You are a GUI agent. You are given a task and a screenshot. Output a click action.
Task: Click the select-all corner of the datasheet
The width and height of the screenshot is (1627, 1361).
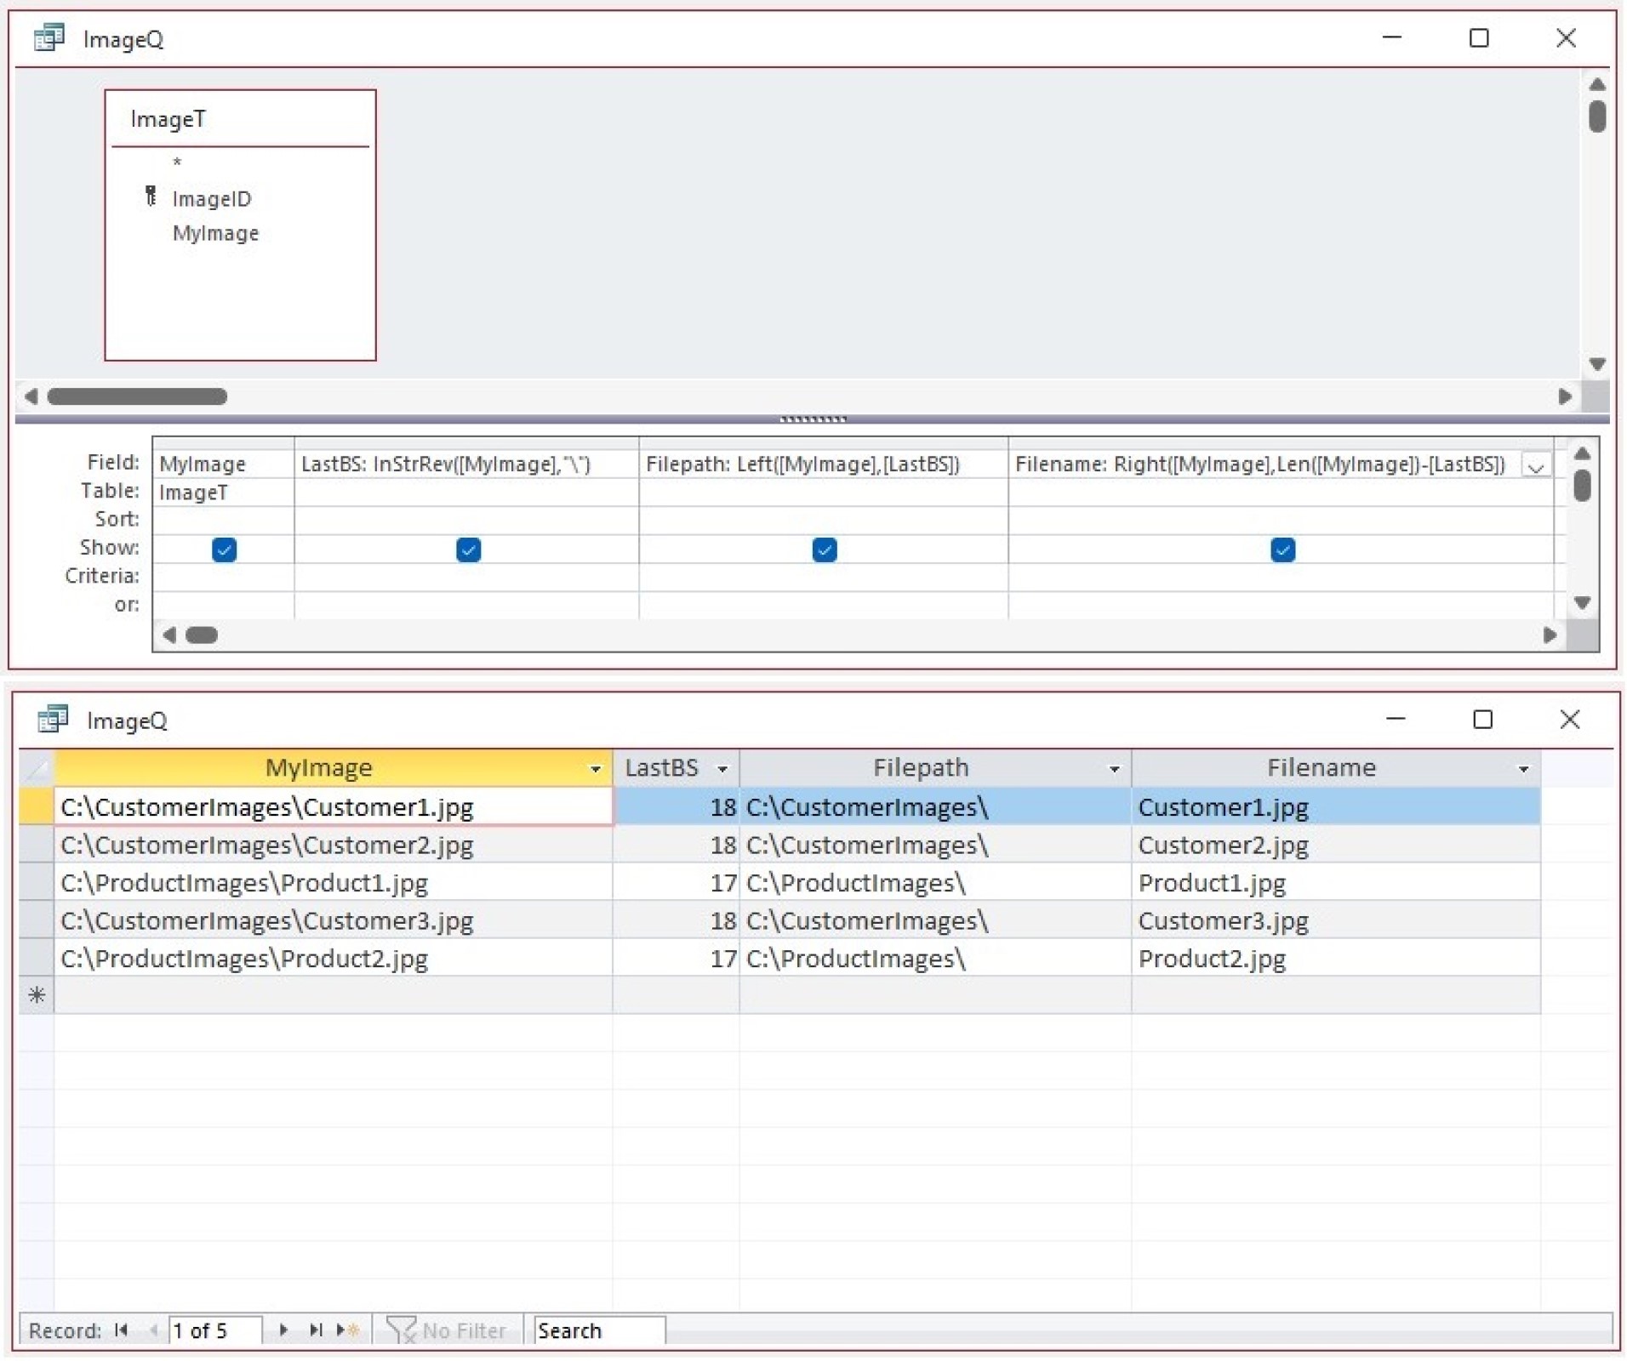pyautogui.click(x=37, y=768)
